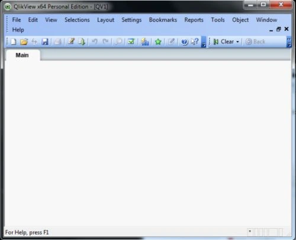Click the New document icon
296x240 pixels.
14,41
